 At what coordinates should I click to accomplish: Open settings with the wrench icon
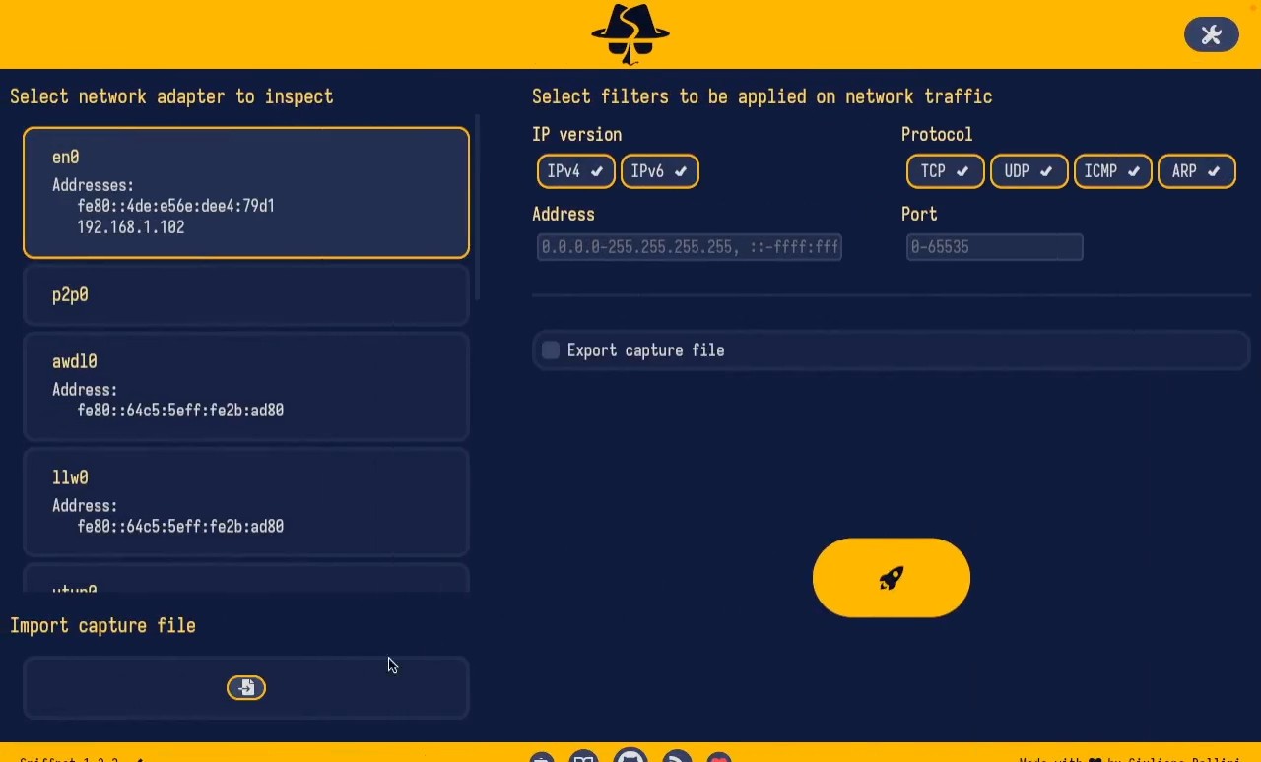click(x=1211, y=35)
